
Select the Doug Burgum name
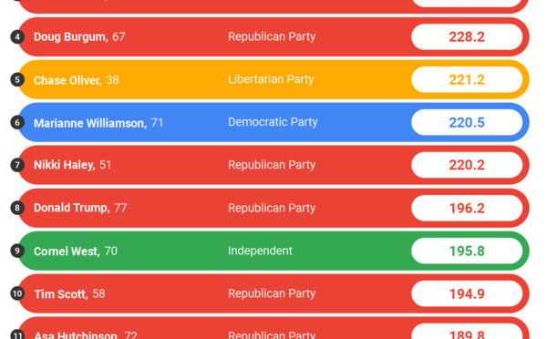71,36
